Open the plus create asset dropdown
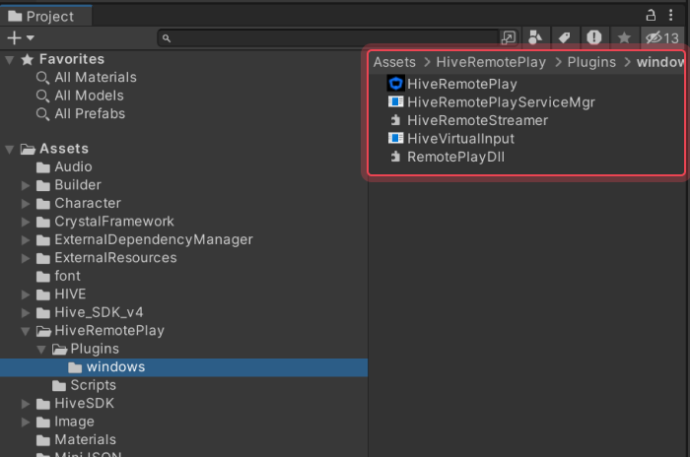690x457 pixels. tap(19, 37)
